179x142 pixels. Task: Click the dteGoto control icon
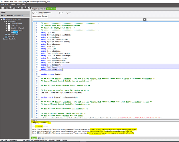(6, 37)
